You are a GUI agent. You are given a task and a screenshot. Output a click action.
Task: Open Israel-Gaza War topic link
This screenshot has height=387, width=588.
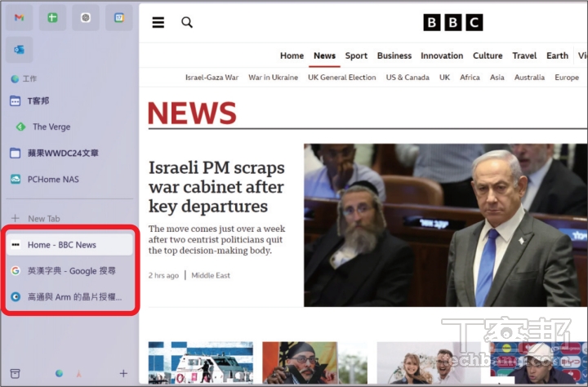(212, 78)
